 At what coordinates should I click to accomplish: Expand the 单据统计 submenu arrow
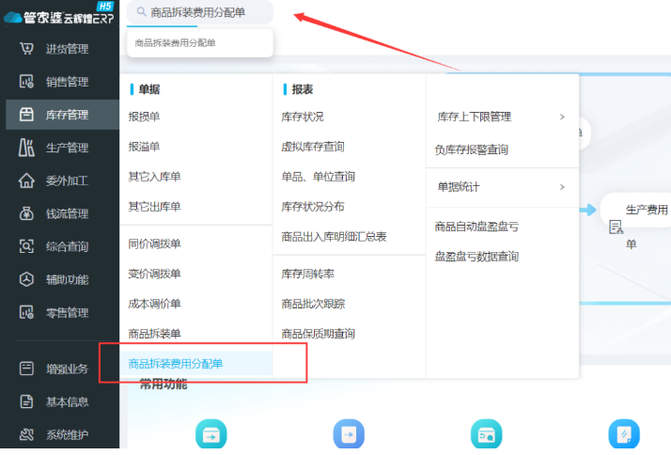(x=562, y=187)
